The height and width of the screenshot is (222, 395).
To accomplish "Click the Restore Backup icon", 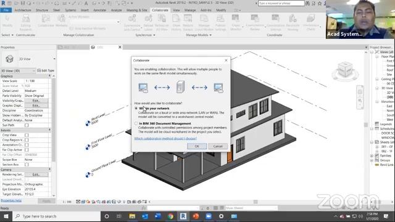I will pos(188,18).
